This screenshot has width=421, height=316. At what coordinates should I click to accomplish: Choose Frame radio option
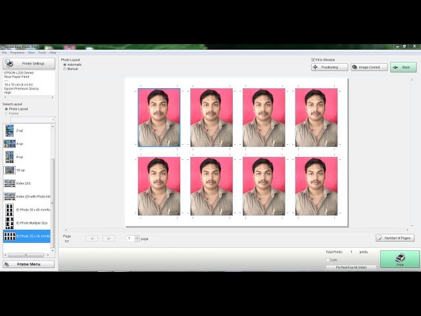tap(6, 113)
